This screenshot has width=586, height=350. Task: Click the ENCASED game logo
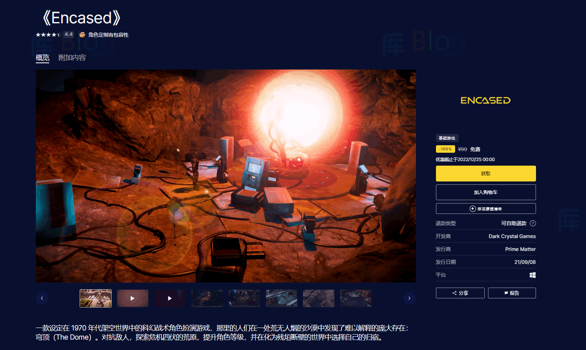(486, 100)
